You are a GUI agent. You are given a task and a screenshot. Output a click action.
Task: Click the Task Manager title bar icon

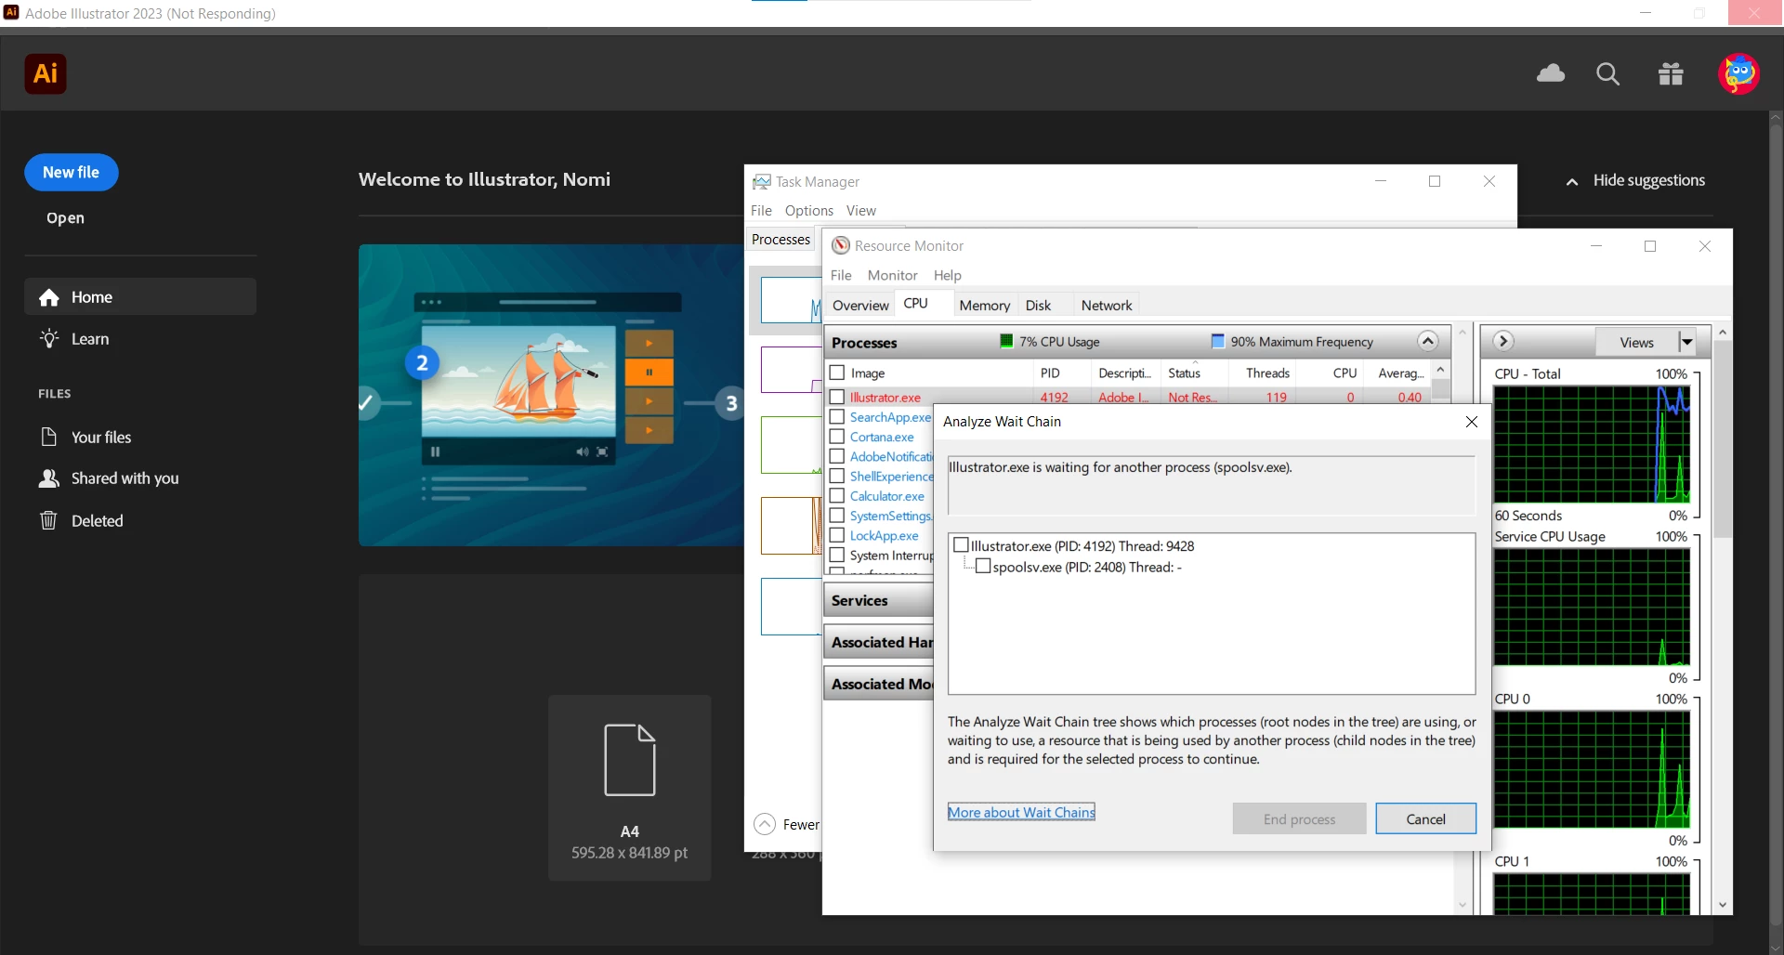(762, 182)
